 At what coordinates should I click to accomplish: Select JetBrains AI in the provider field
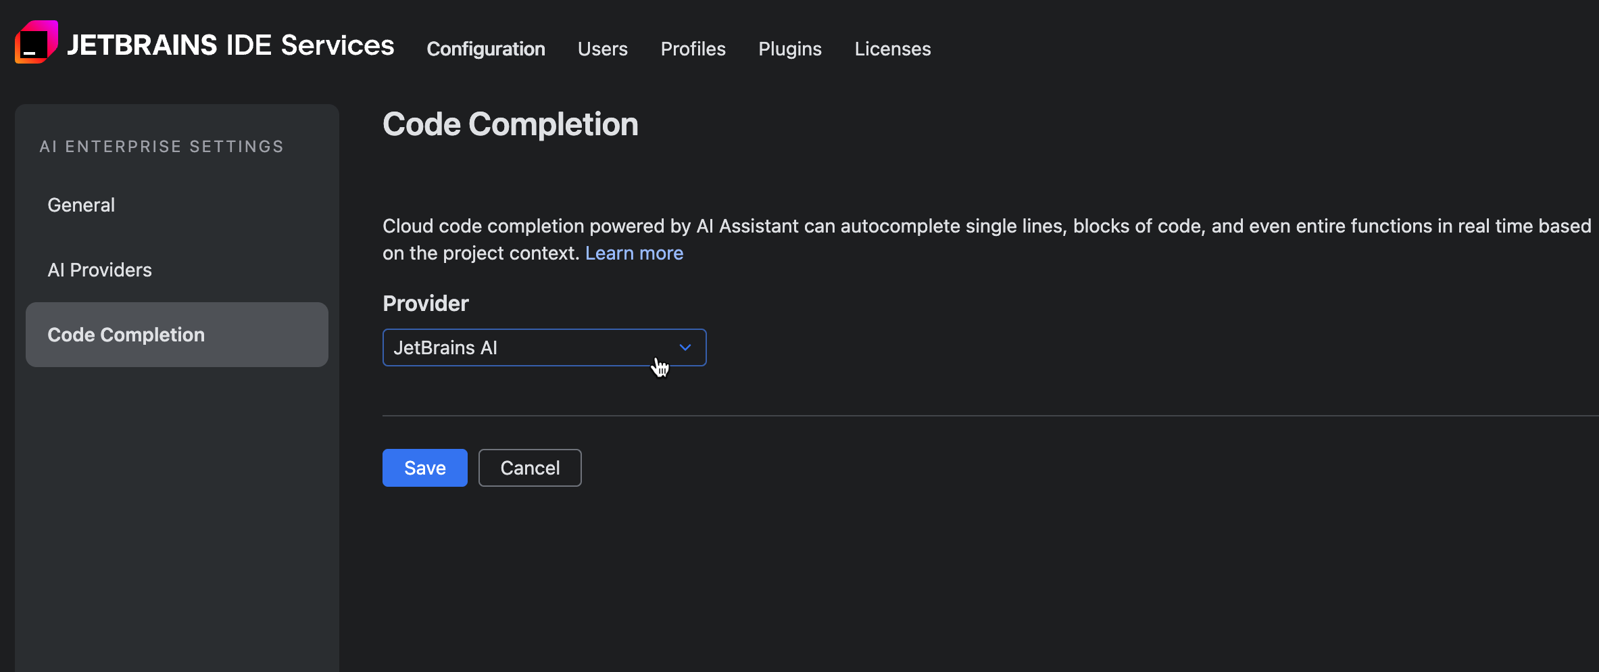[445, 347]
